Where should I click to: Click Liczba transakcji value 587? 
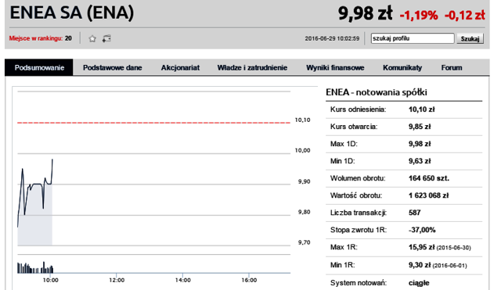pyautogui.click(x=414, y=213)
